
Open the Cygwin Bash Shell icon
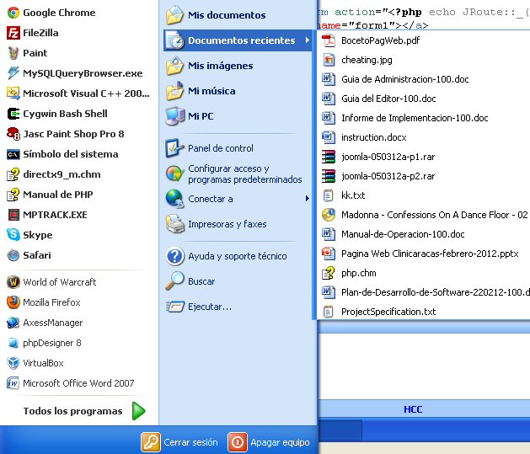click(x=13, y=114)
